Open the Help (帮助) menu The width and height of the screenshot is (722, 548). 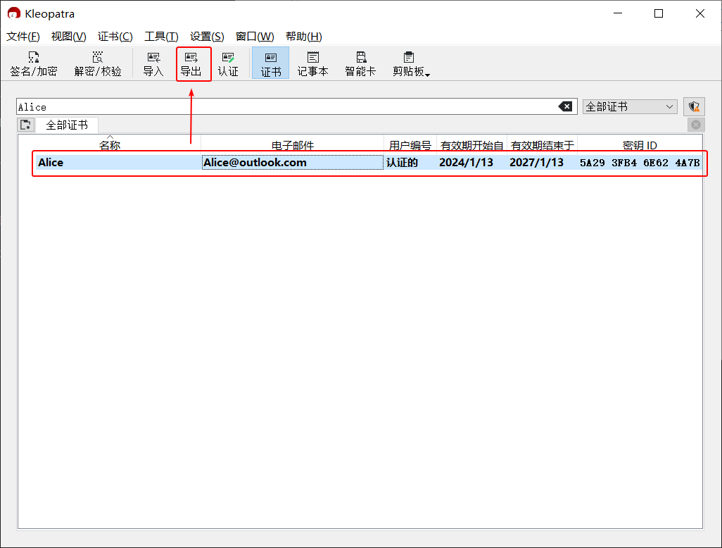(x=304, y=37)
